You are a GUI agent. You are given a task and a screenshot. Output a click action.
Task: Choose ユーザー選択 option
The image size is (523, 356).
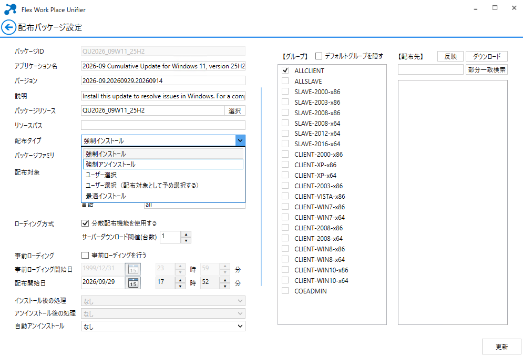163,175
